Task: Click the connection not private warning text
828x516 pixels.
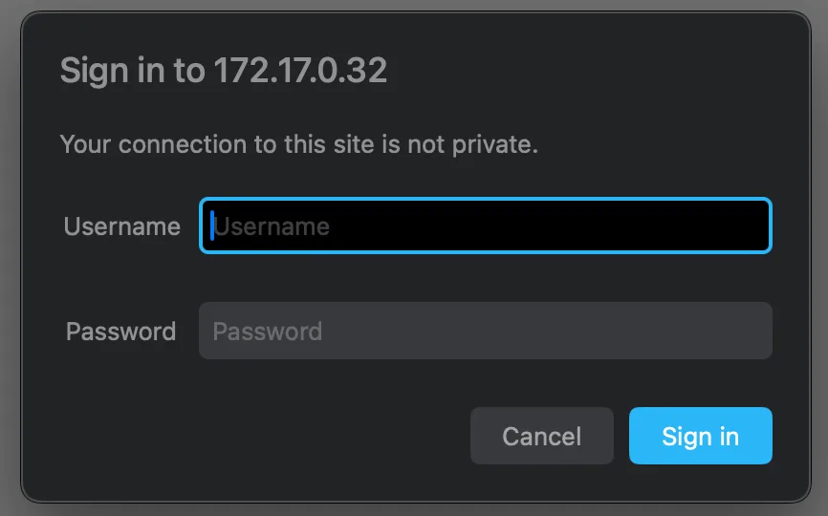Action: click(x=299, y=144)
